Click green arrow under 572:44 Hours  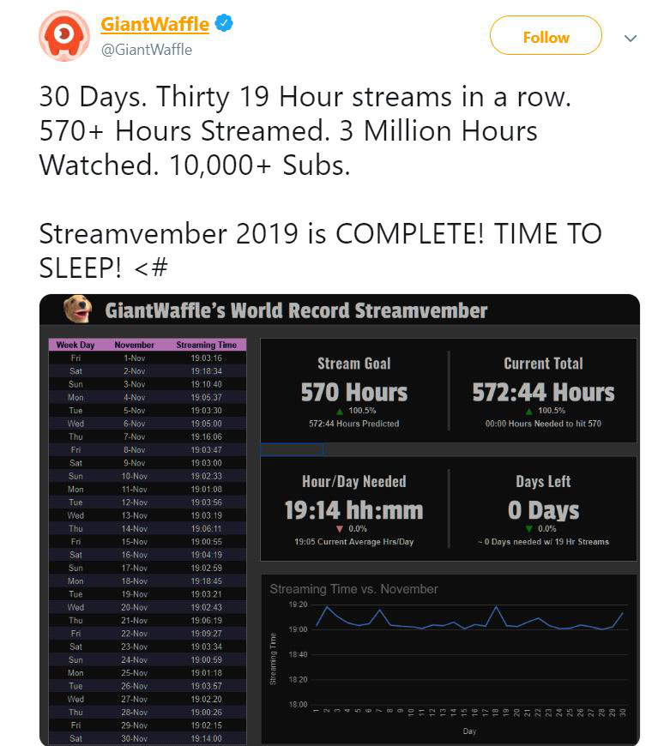pyautogui.click(x=528, y=411)
